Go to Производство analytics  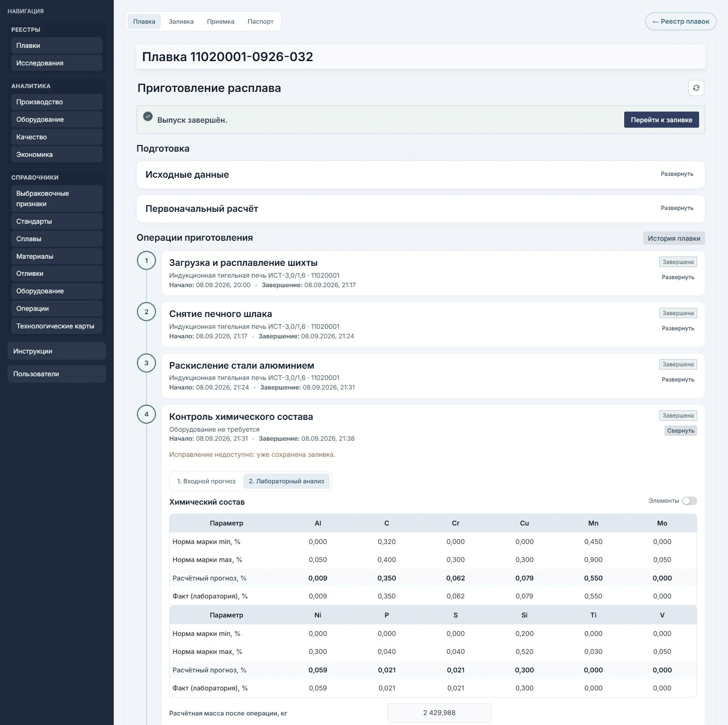57,102
